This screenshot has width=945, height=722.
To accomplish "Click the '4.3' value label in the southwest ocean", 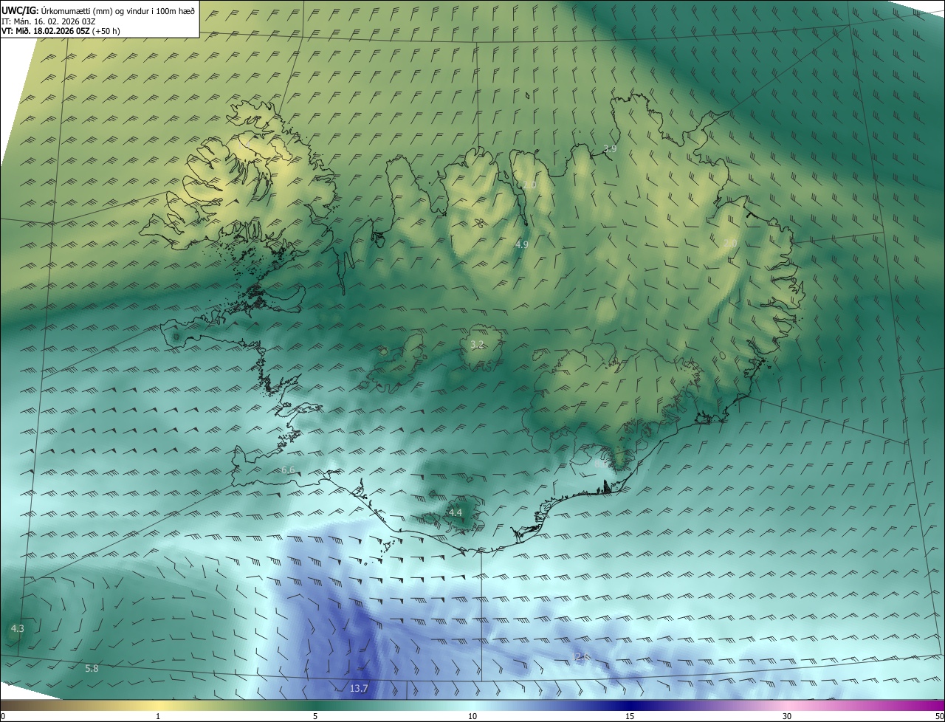I will tap(18, 629).
